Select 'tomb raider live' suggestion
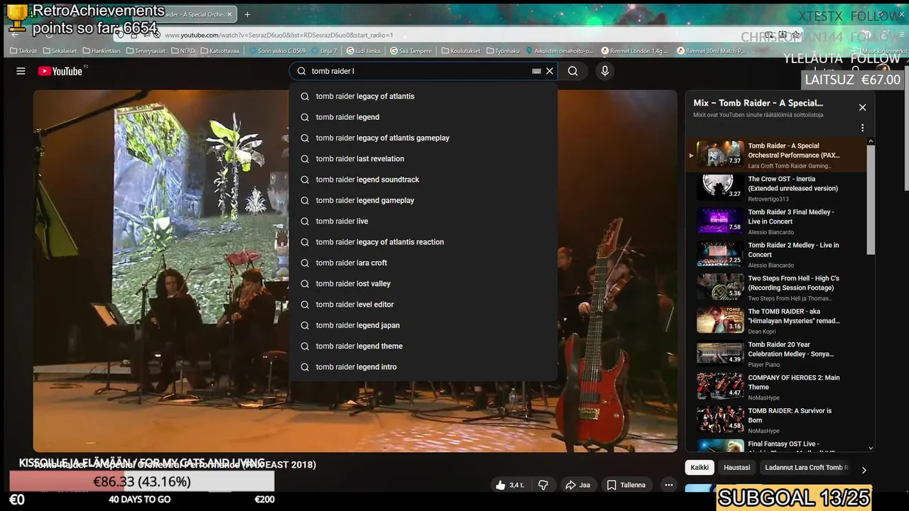 (x=423, y=221)
